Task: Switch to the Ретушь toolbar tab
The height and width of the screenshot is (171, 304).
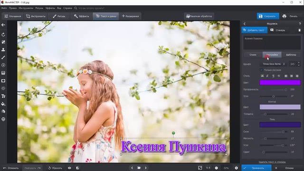Action: pos(59,16)
